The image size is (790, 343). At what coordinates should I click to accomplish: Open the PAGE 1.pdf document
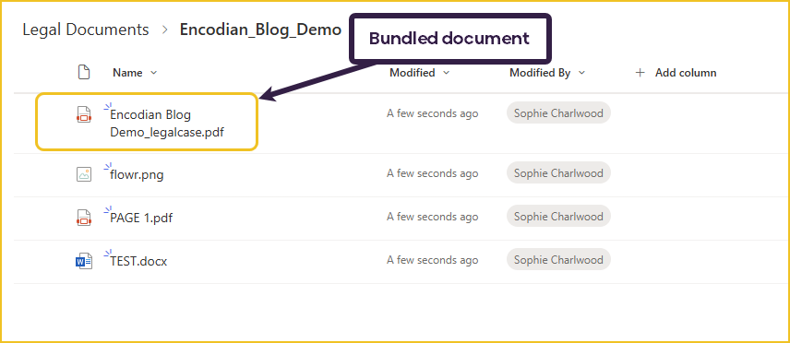141,219
